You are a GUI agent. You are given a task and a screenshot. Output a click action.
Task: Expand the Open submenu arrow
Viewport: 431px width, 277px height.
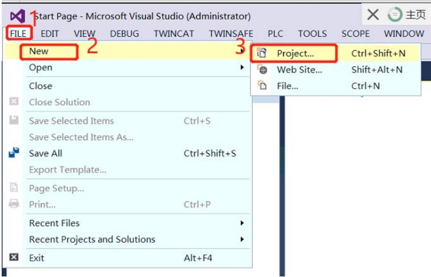(243, 68)
